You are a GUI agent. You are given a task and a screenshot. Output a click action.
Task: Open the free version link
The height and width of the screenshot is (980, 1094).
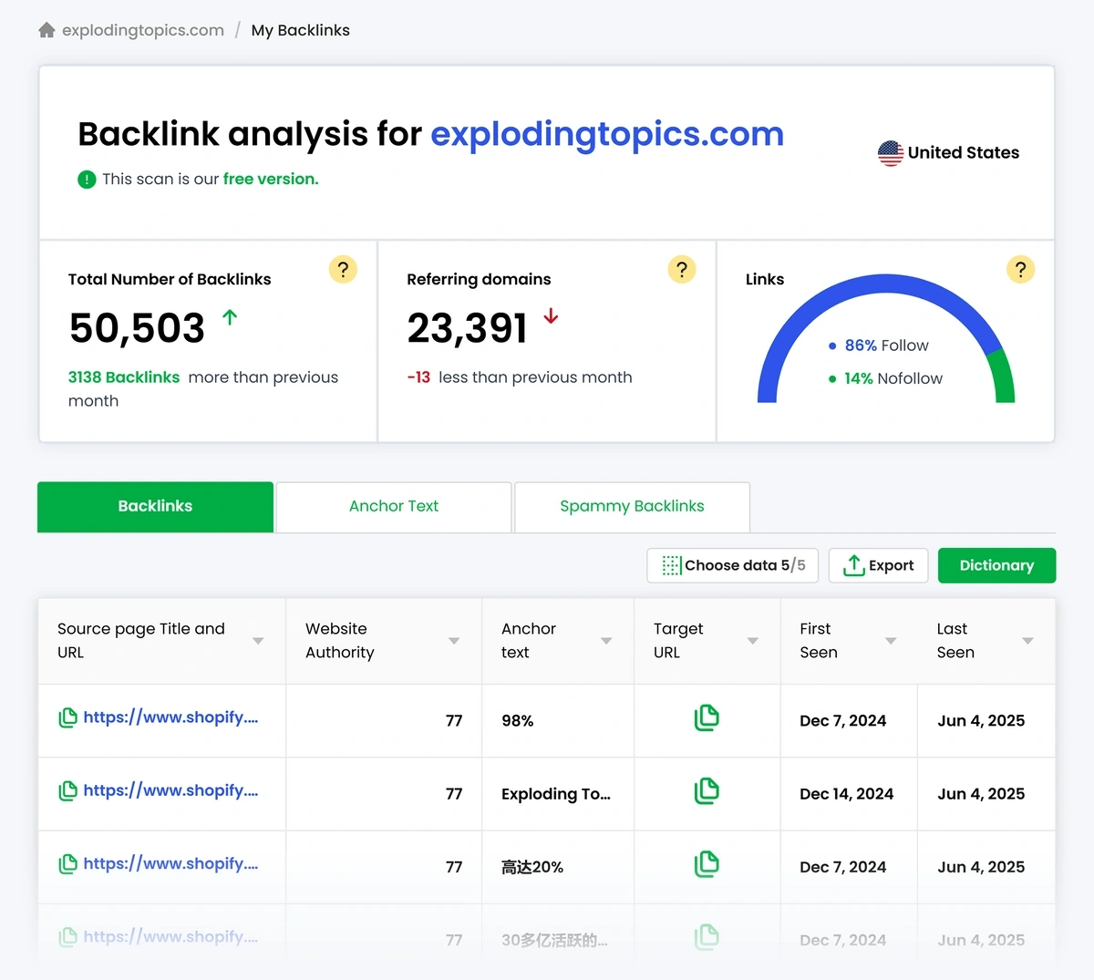pyautogui.click(x=271, y=179)
